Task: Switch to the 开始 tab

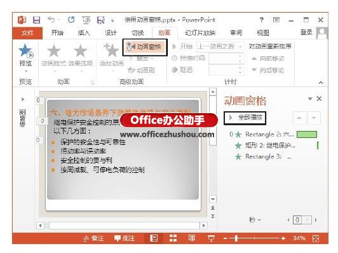Action: (x=57, y=33)
